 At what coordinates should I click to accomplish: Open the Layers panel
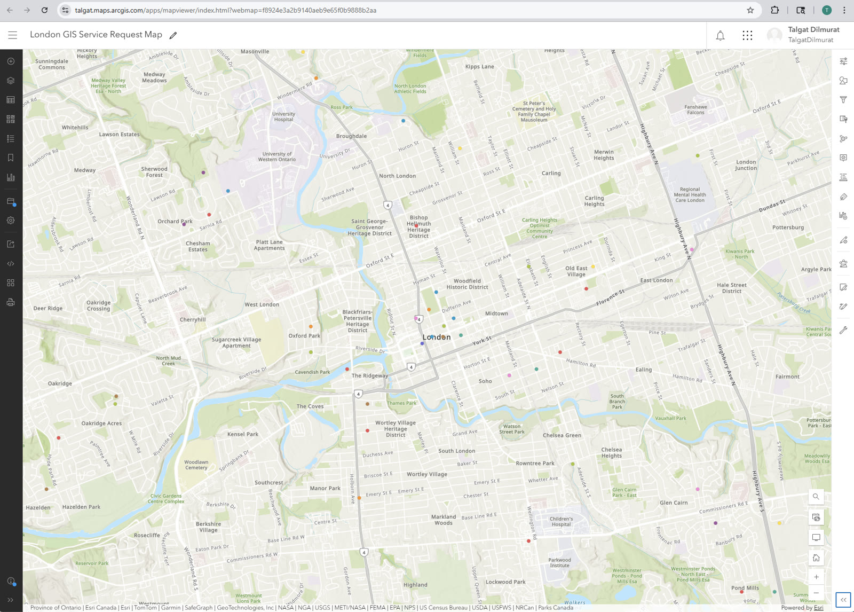(x=11, y=81)
